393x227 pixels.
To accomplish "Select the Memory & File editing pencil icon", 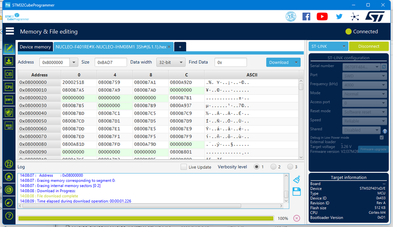I will [9, 48].
